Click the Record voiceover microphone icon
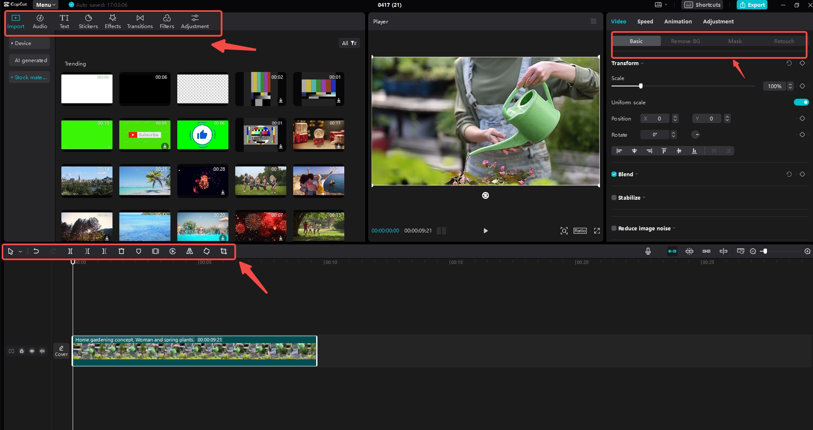 click(x=647, y=251)
